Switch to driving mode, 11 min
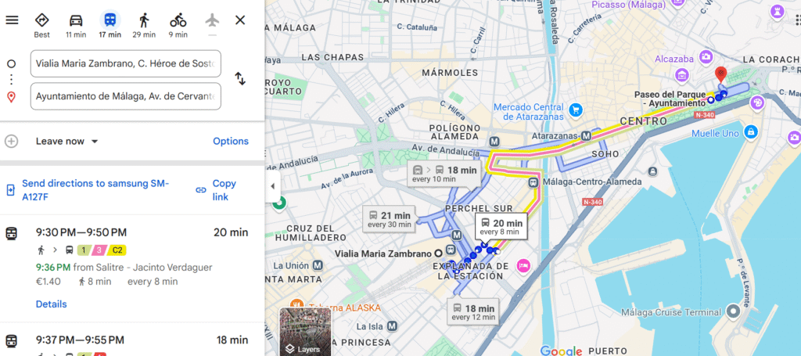The image size is (801, 356). (76, 25)
